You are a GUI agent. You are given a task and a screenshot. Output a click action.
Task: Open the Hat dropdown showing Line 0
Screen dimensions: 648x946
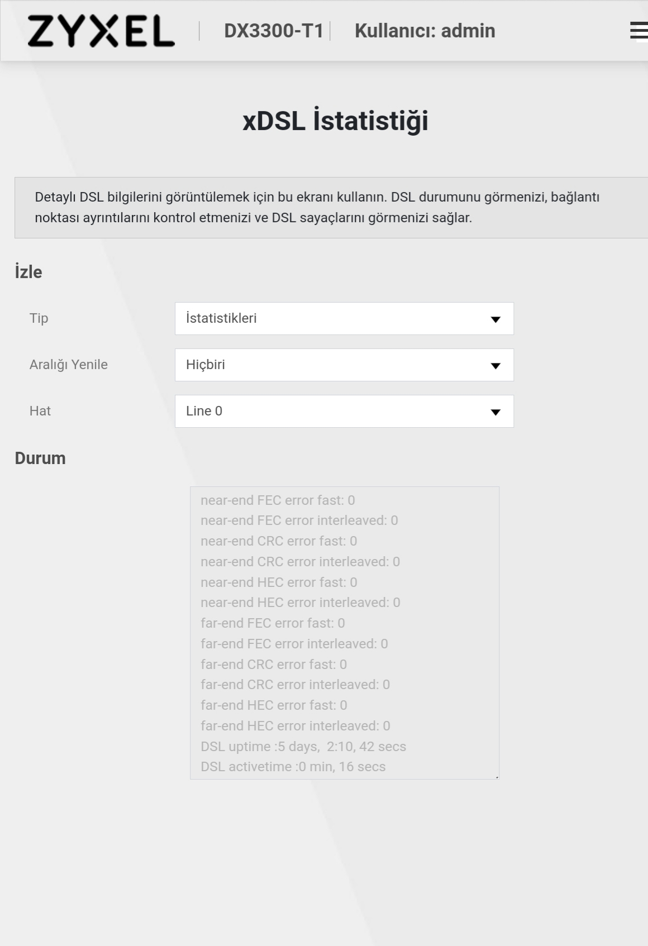point(344,411)
